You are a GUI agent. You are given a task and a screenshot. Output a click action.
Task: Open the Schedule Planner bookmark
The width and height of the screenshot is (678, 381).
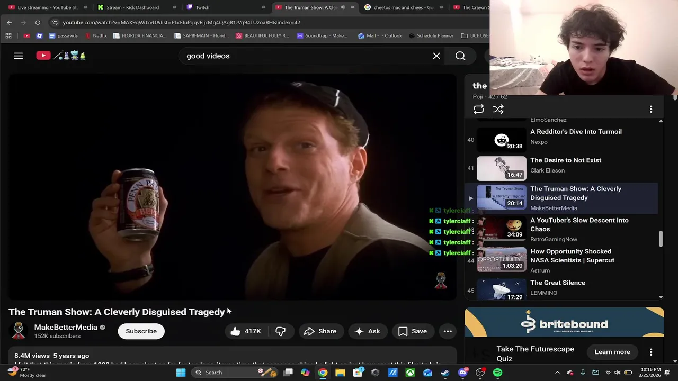(x=431, y=35)
